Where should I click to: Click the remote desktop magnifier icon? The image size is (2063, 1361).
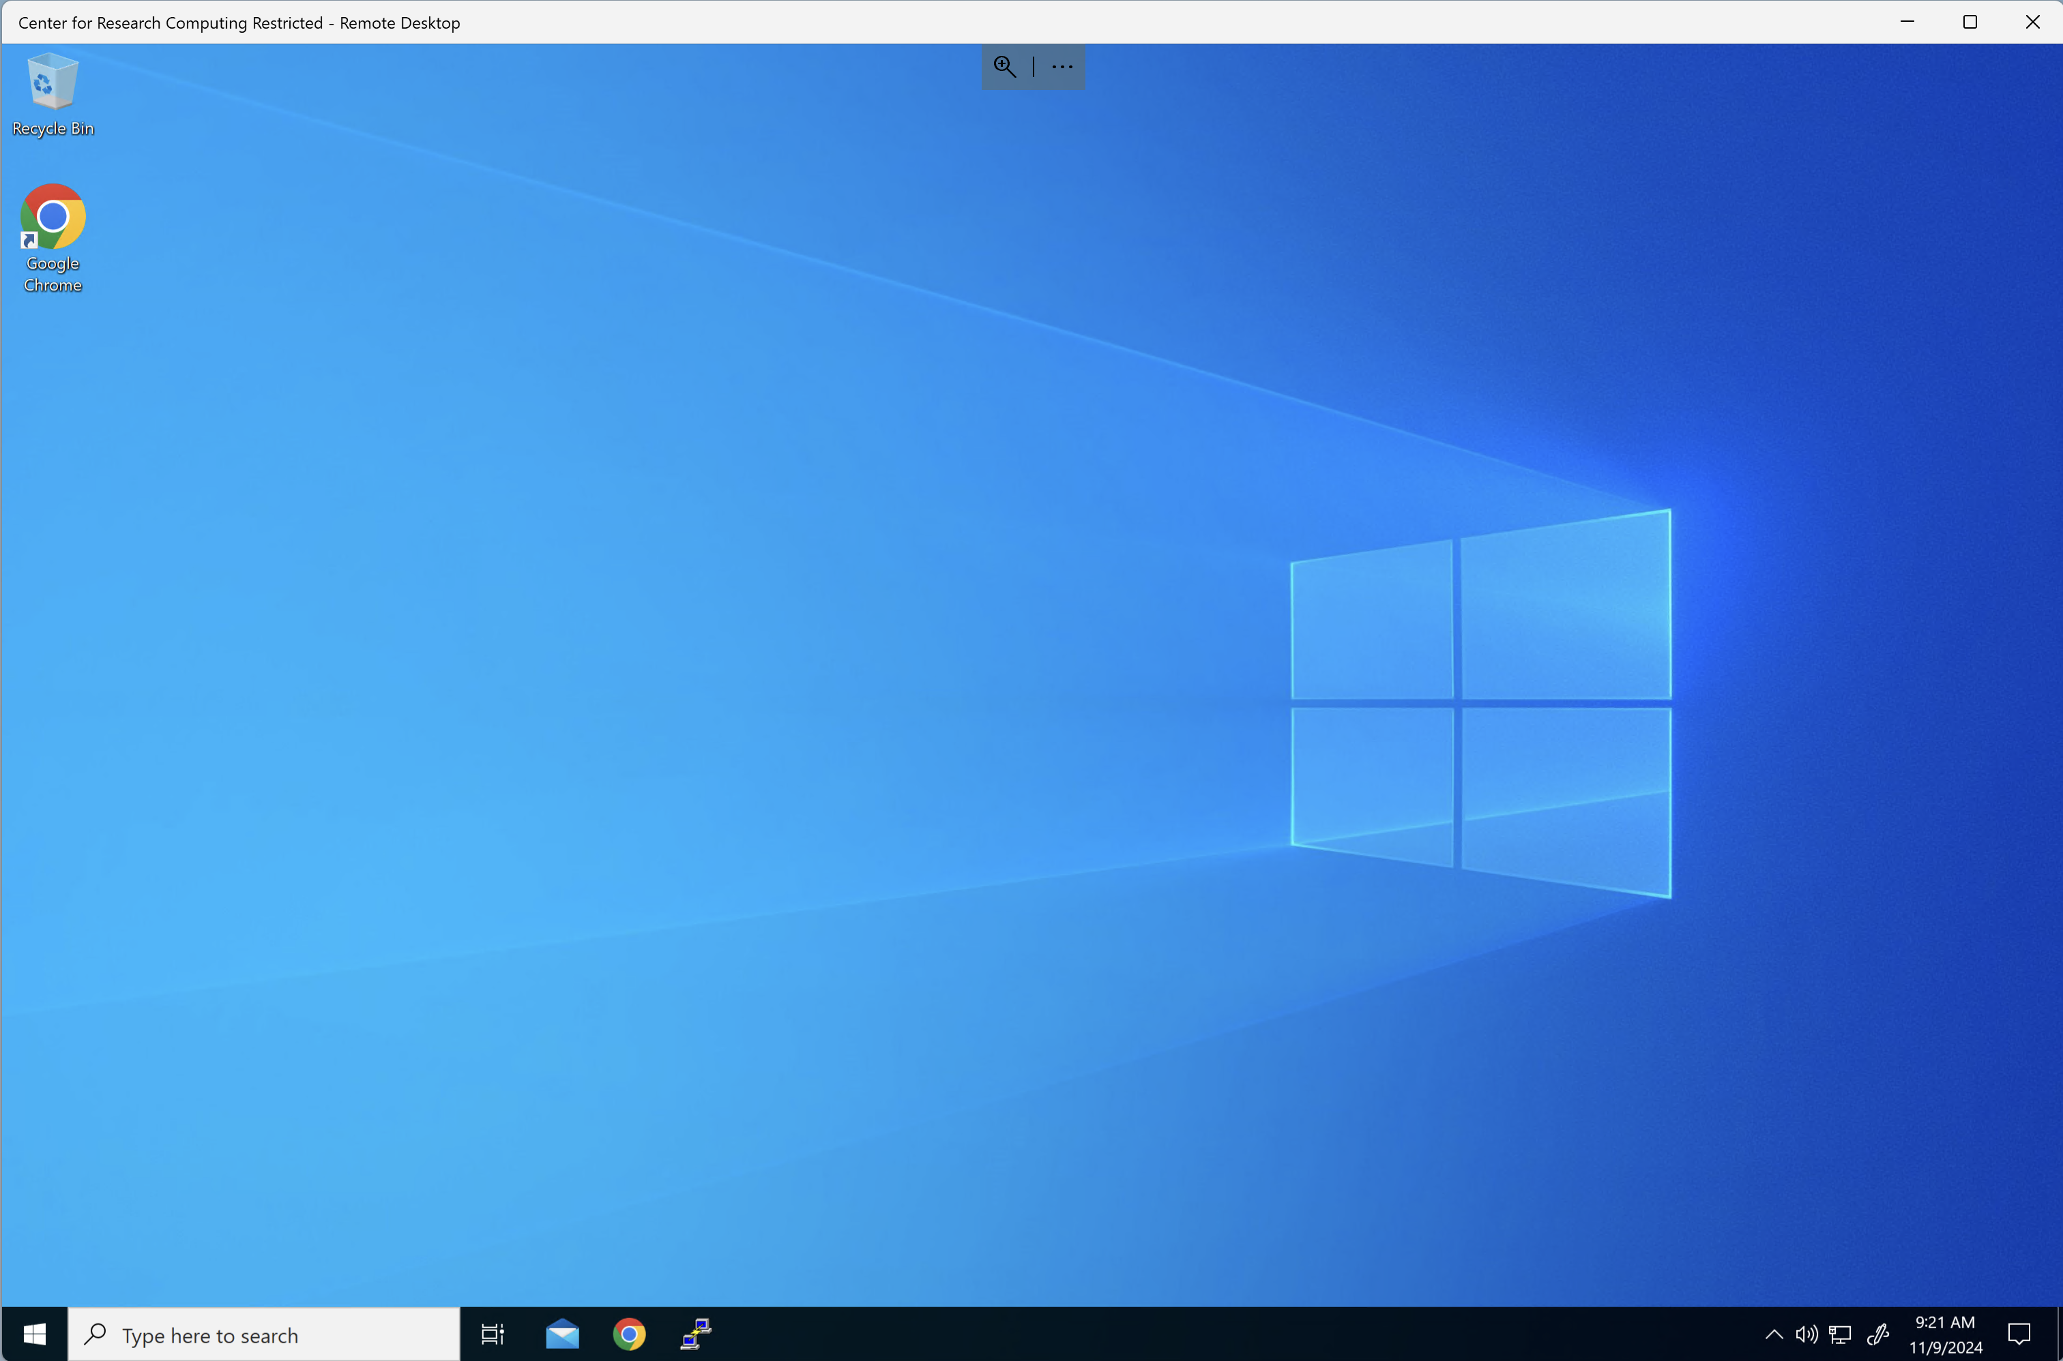click(x=1004, y=65)
